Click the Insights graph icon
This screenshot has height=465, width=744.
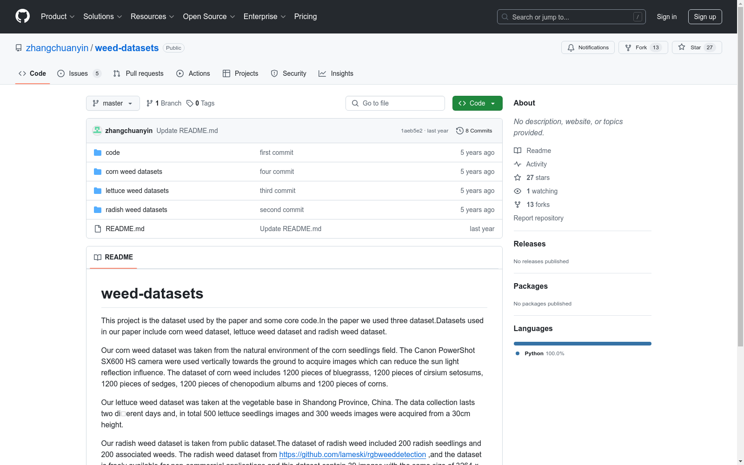point(322,73)
